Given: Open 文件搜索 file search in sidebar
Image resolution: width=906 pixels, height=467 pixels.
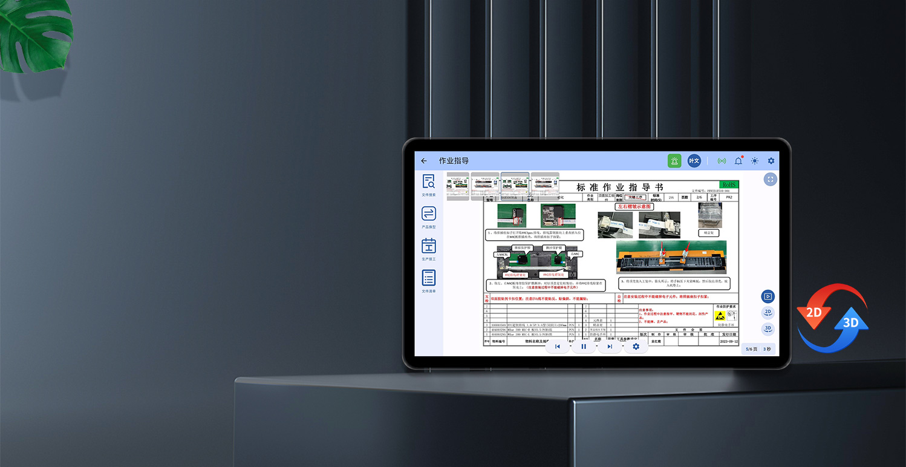Looking at the screenshot, I should click(429, 184).
